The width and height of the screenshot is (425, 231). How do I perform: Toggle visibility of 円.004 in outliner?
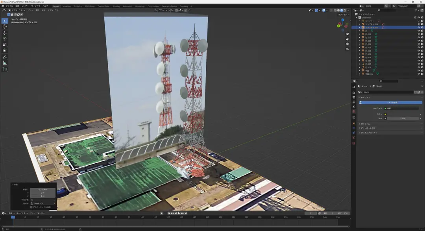(418, 44)
